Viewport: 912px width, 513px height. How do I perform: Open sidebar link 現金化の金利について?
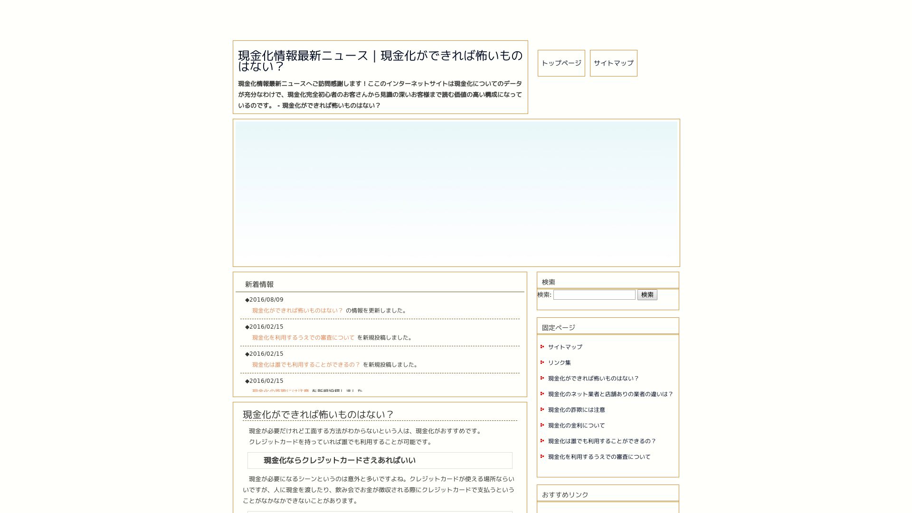click(x=576, y=426)
